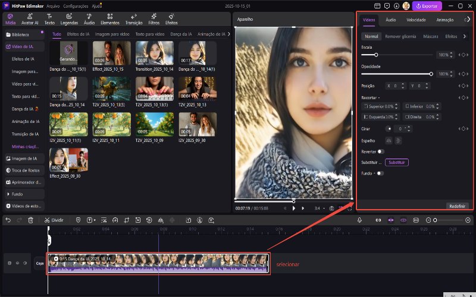Toggle the Reverter switch
Viewport: 476px width, 297px height.
[380, 151]
